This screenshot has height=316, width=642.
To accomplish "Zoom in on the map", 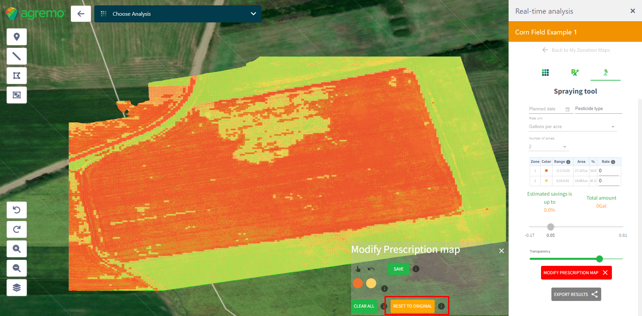I will point(17,249).
